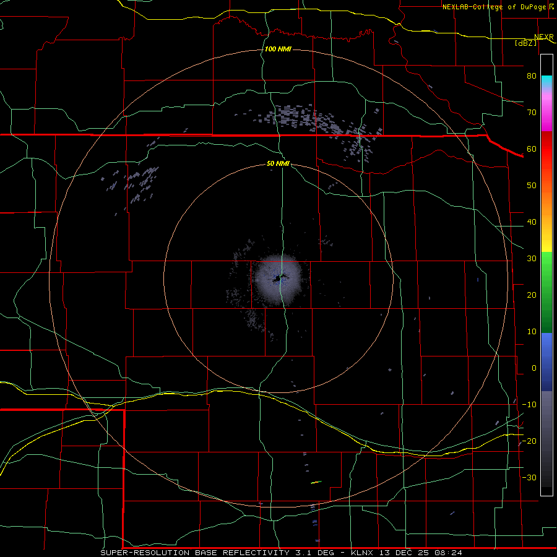Click the NEXR label above the legend

[x=543, y=37]
